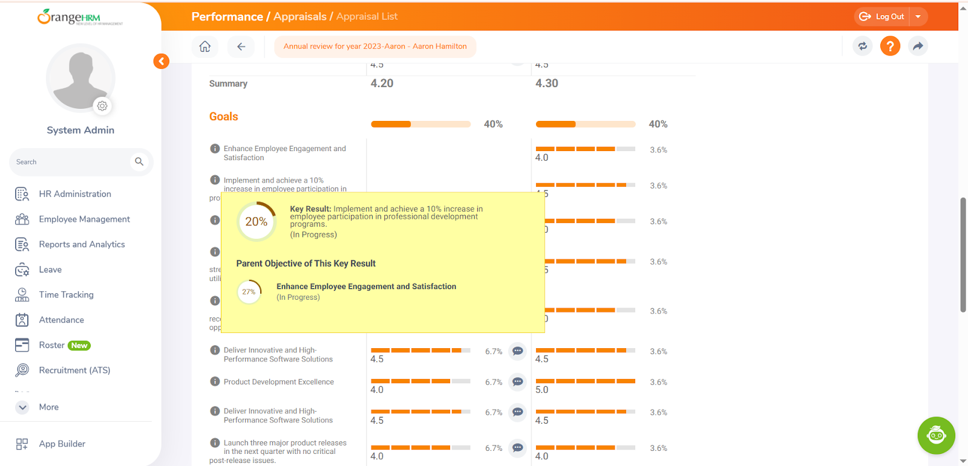This screenshot has width=968, height=466.
Task: Navigate to Time Tracking module
Action: point(66,295)
